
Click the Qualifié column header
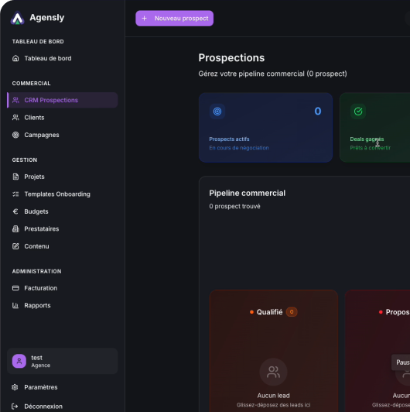274,312
